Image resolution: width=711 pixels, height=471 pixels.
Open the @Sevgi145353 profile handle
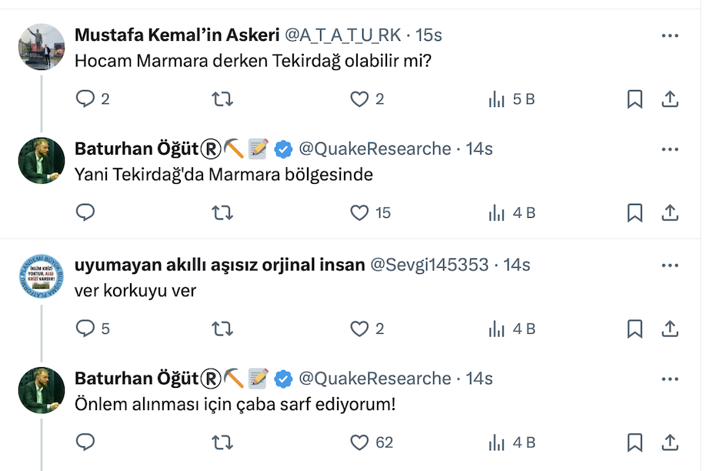(429, 265)
